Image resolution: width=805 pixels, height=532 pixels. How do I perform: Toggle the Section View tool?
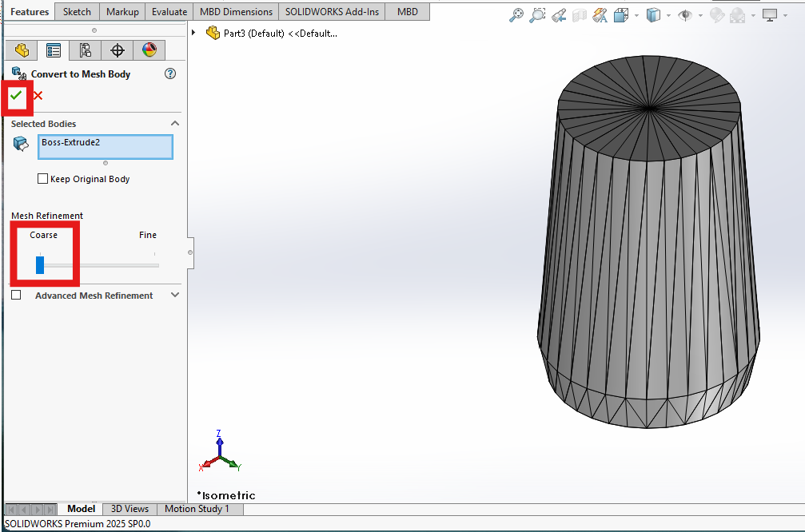579,16
